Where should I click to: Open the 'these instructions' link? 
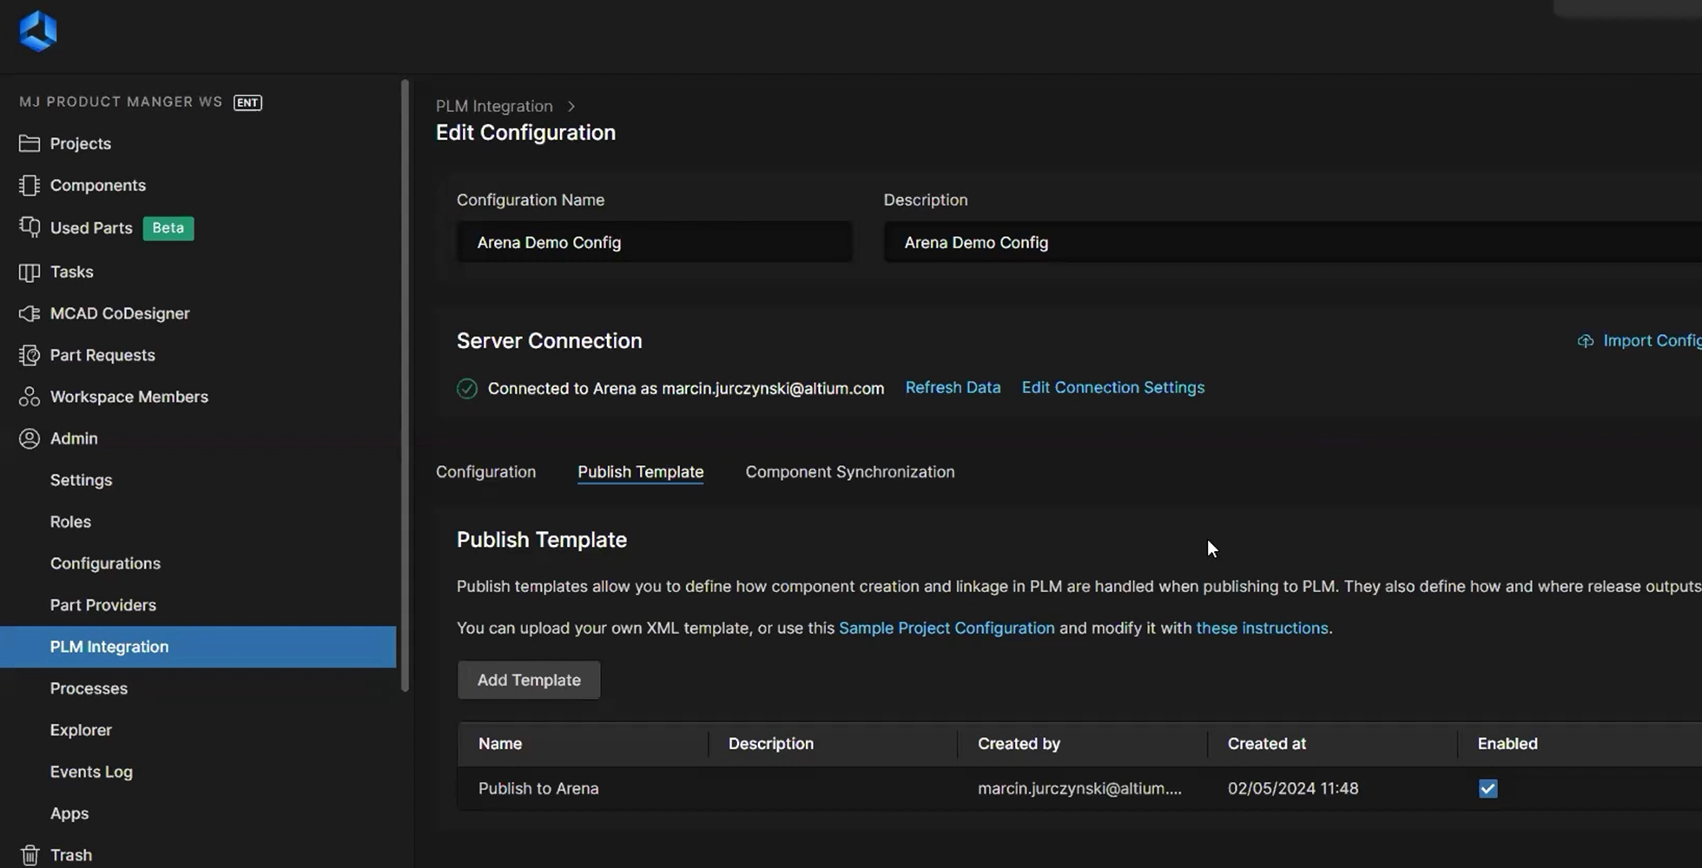tap(1263, 628)
